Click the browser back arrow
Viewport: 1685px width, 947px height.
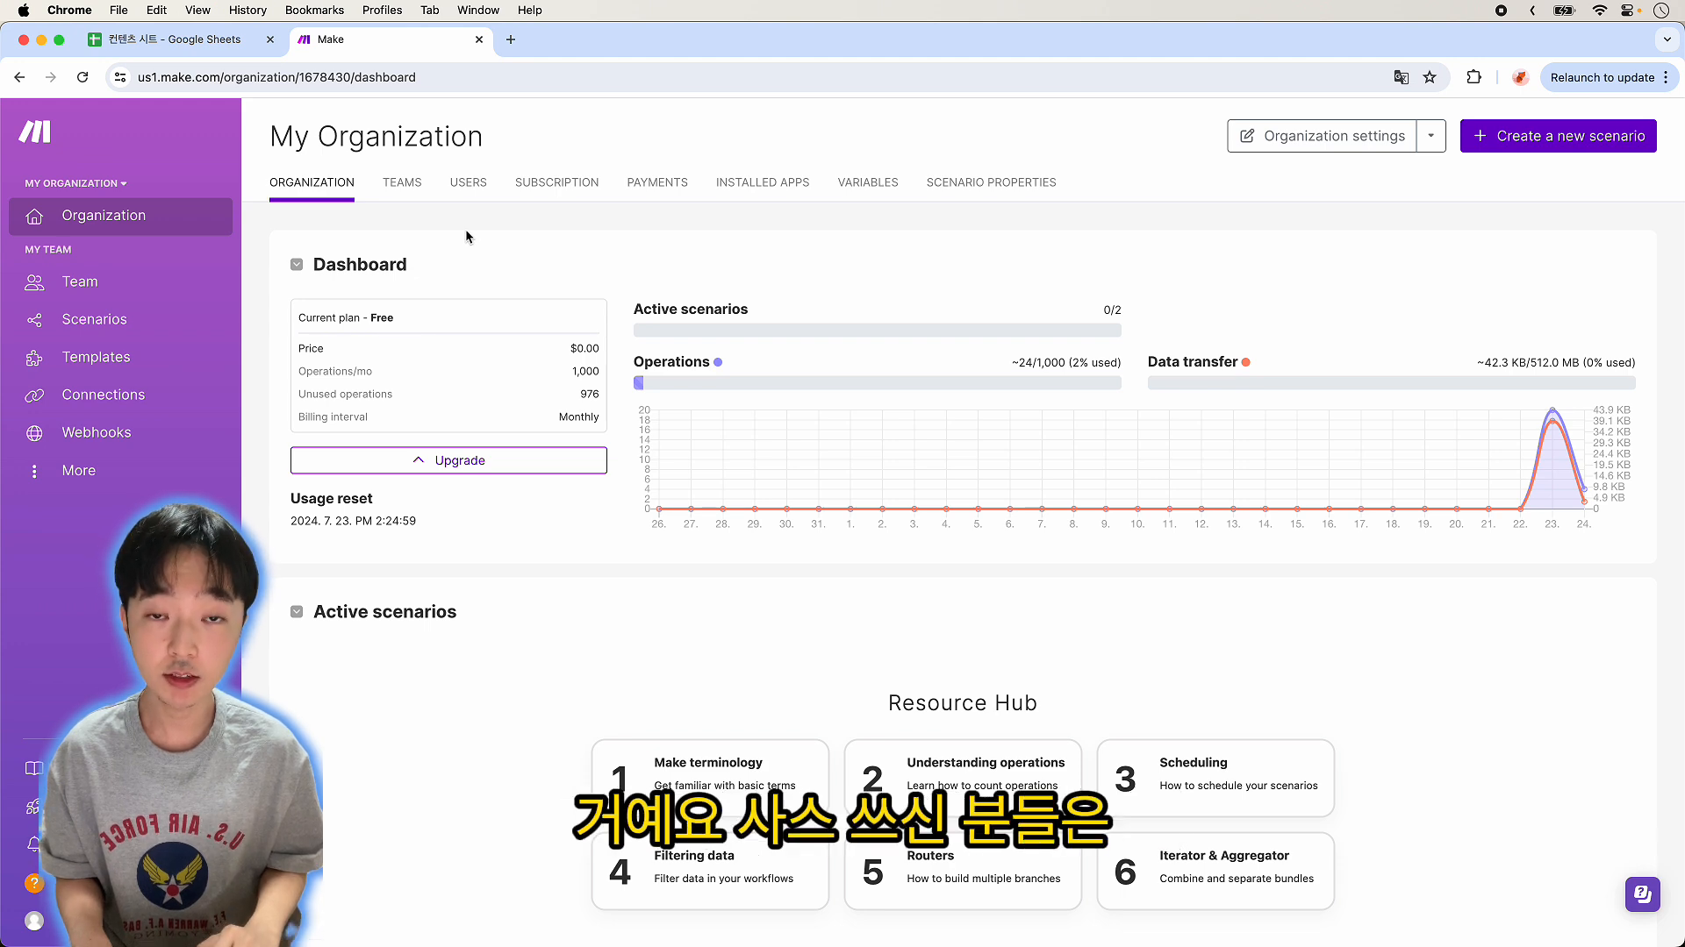click(x=19, y=77)
